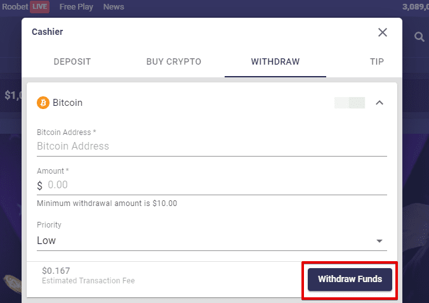This screenshot has height=303, width=429.
Task: Click the search magnifier icon
Action: [x=419, y=37]
